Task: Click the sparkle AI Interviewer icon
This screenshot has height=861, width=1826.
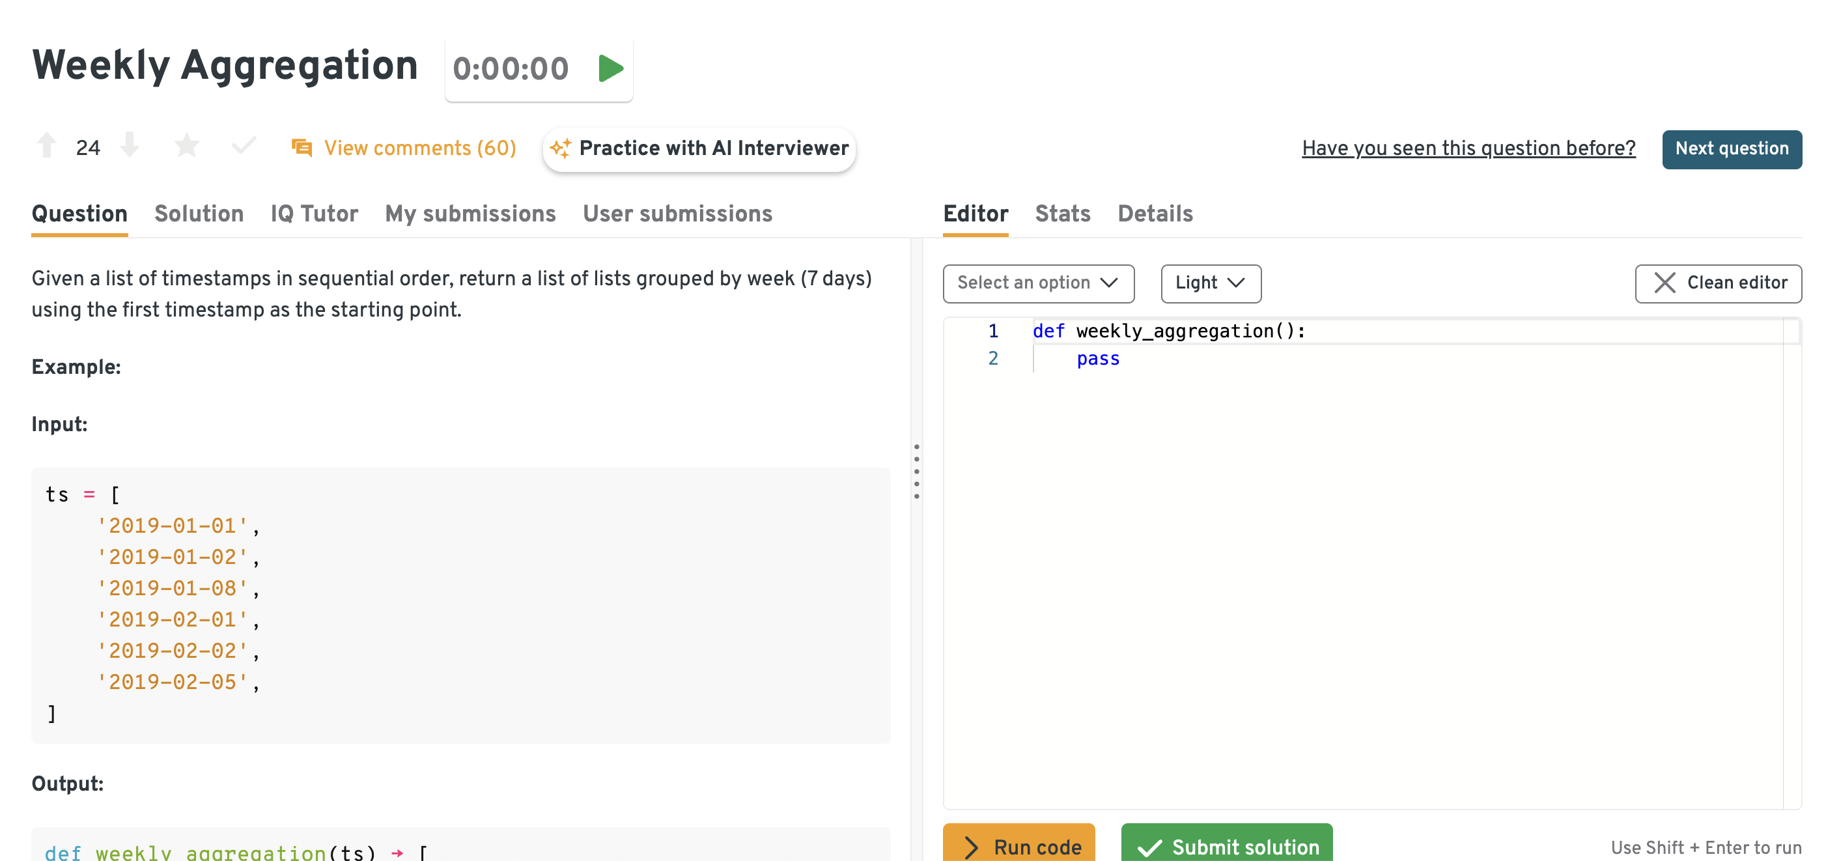Action: pos(560,148)
